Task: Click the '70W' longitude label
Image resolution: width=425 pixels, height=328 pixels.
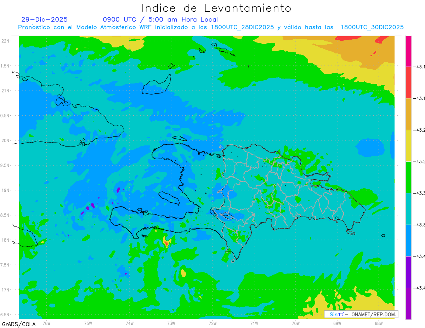Action: pos(296,323)
